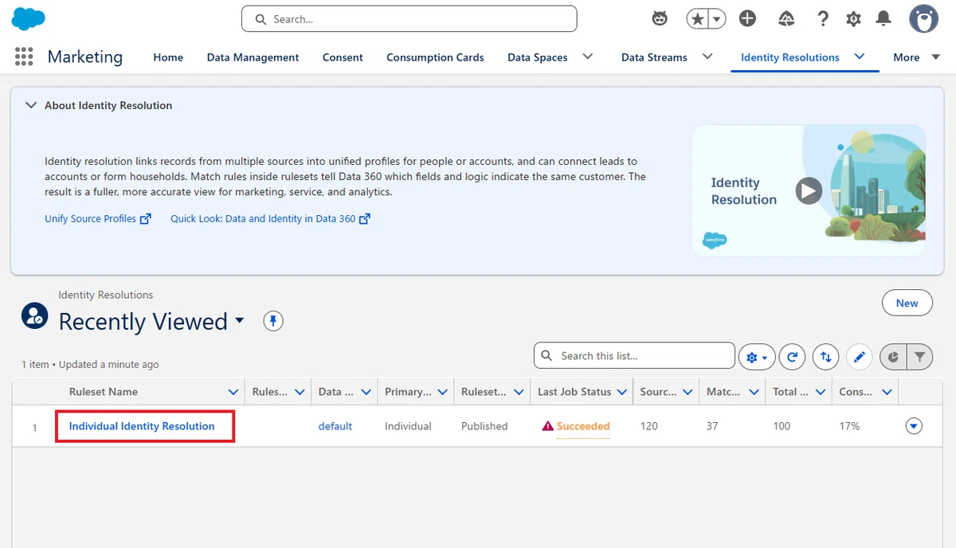Click the 17% consolidation rate value
956x548 pixels.
[849, 426]
